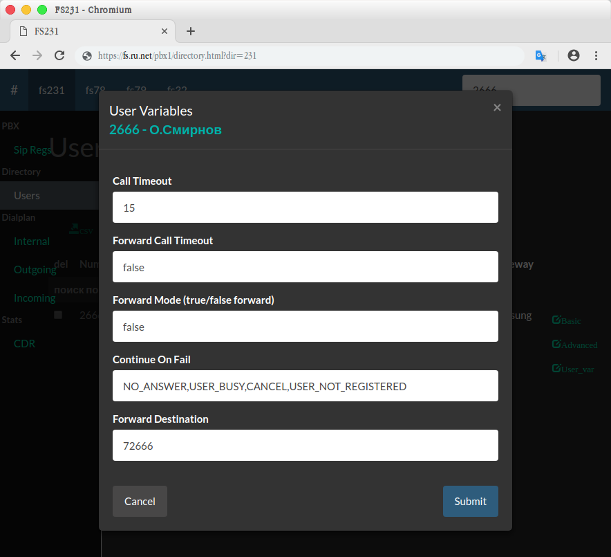611x557 pixels.
Task: Go back in browser history
Action: tap(15, 55)
